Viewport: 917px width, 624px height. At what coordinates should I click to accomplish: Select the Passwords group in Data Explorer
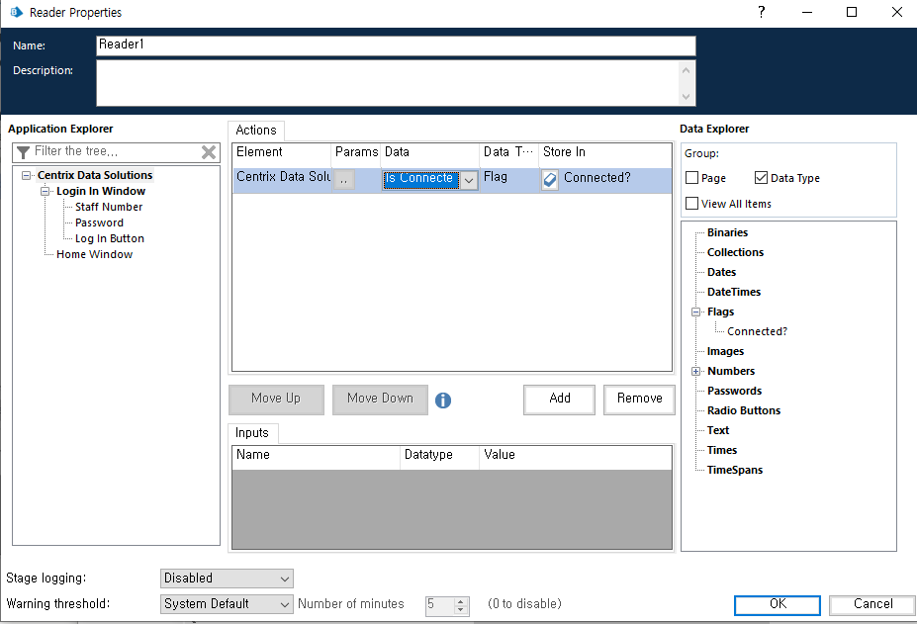pos(734,391)
